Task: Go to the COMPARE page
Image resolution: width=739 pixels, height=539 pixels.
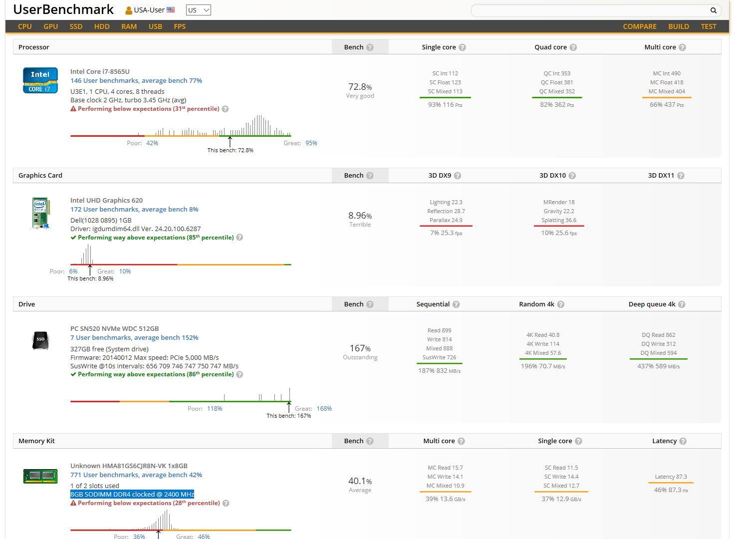Action: tap(639, 26)
